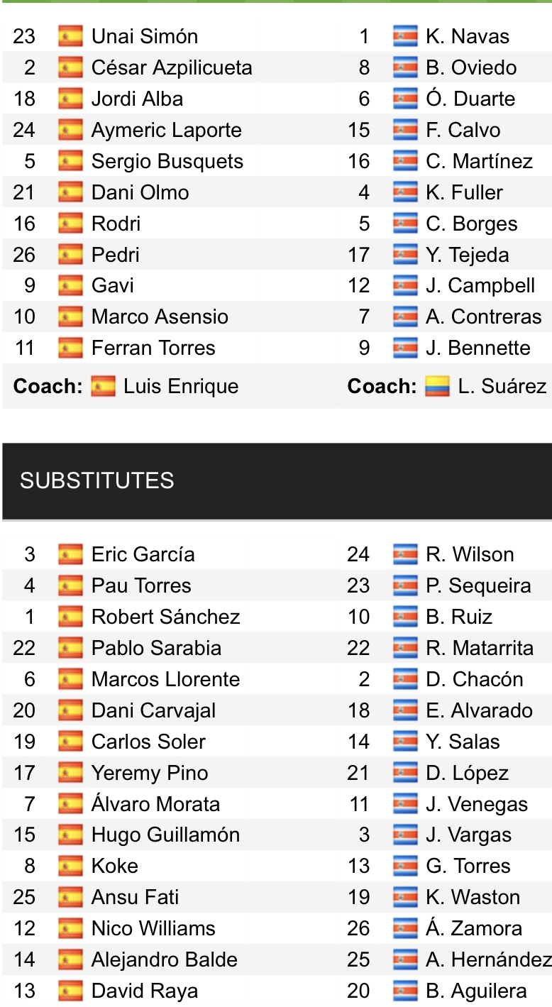Image resolution: width=552 pixels, height=1007 pixels.
Task: Open substitute Á. Zamora's profile
Action: pyautogui.click(x=473, y=929)
